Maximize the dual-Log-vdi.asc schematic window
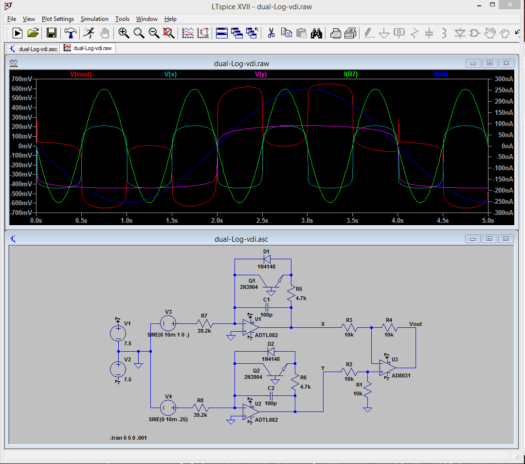Image resolution: width=525 pixels, height=464 pixels. pyautogui.click(x=489, y=239)
